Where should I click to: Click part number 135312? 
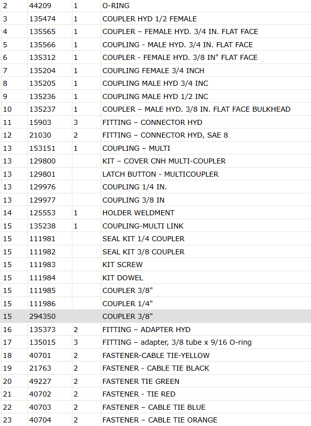coord(43,57)
